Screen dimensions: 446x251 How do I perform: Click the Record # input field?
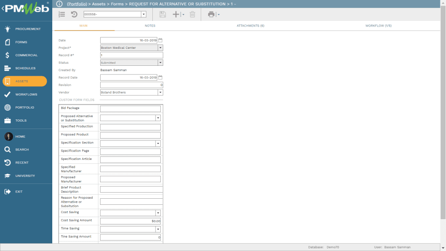point(132,55)
